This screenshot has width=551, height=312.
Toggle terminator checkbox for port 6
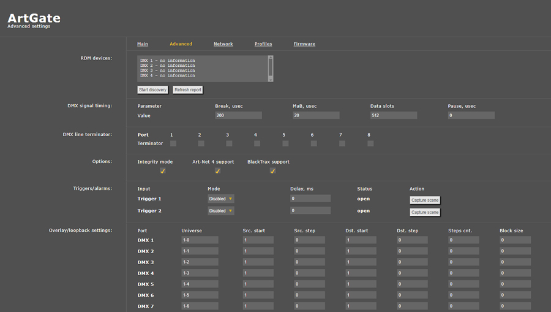[x=314, y=143]
